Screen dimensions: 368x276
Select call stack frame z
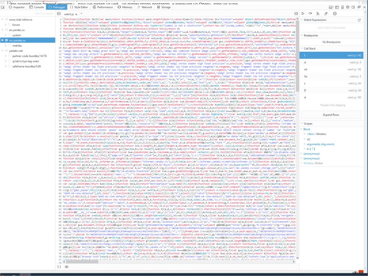(x=332, y=83)
